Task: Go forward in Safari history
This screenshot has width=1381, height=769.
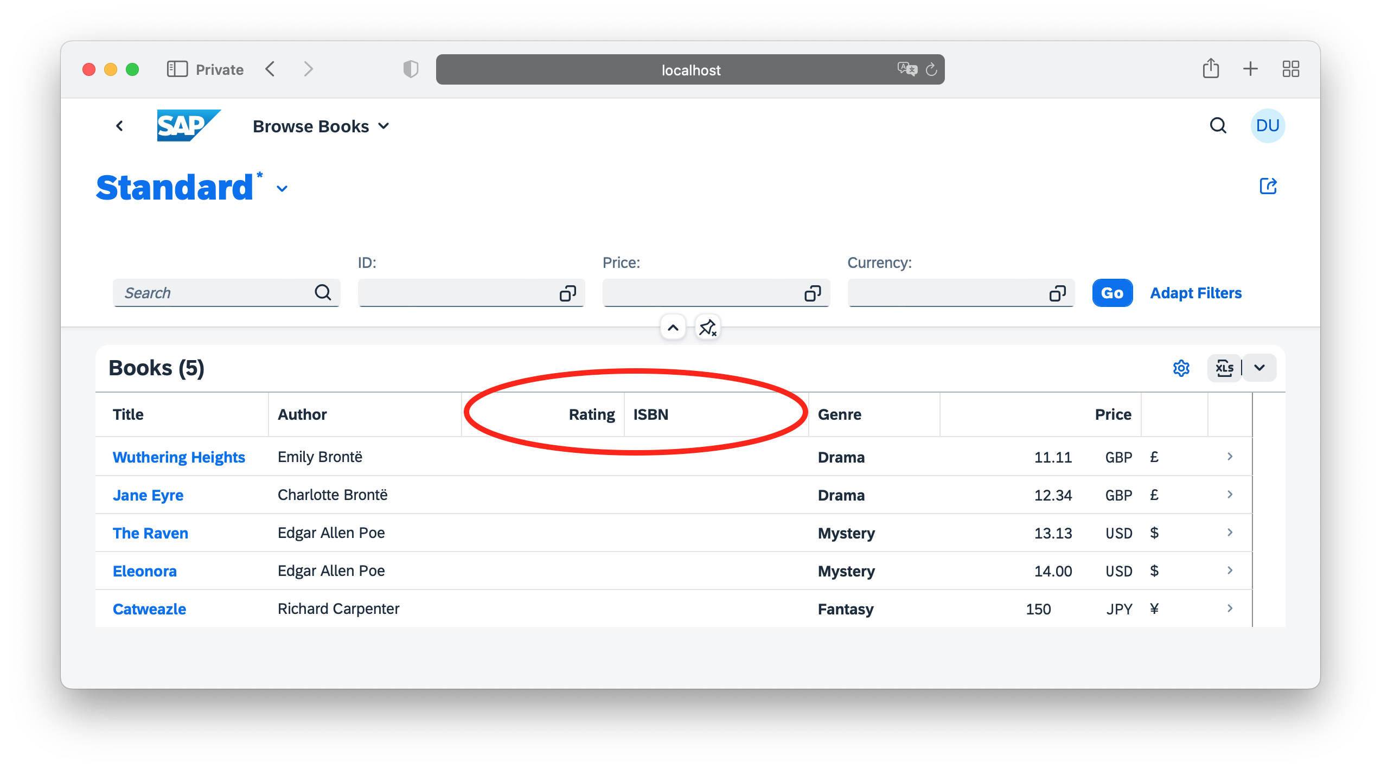Action: click(308, 69)
